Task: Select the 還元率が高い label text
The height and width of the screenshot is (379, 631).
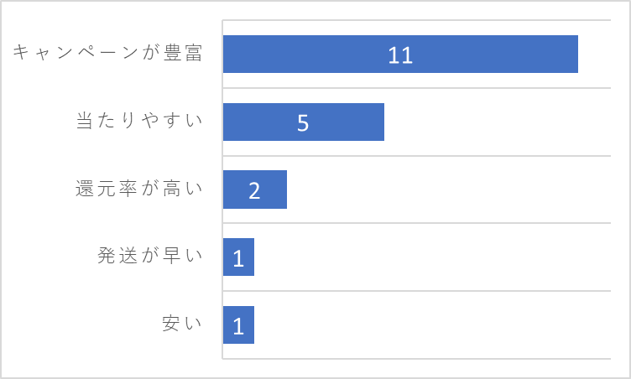Action: click(x=138, y=189)
